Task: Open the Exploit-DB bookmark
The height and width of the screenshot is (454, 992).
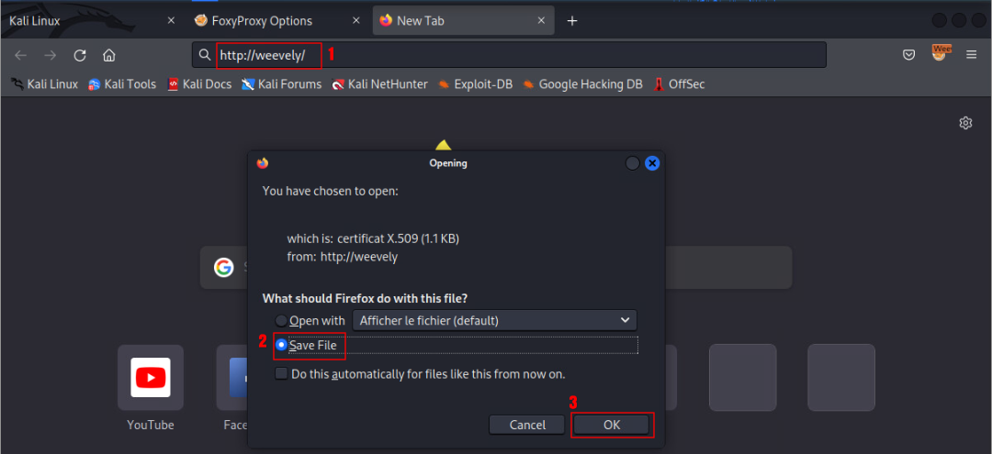Action: pyautogui.click(x=474, y=84)
